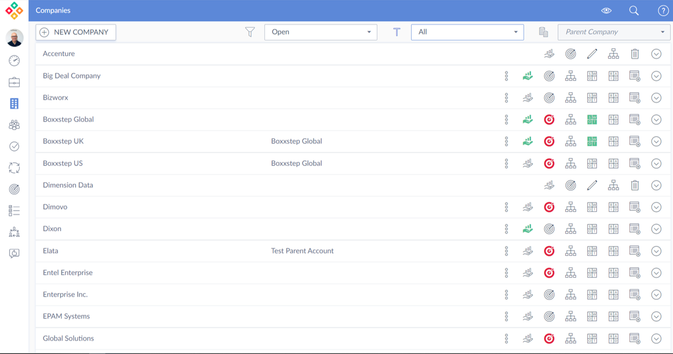Expand the Big Deal Company row chevron

(656, 76)
